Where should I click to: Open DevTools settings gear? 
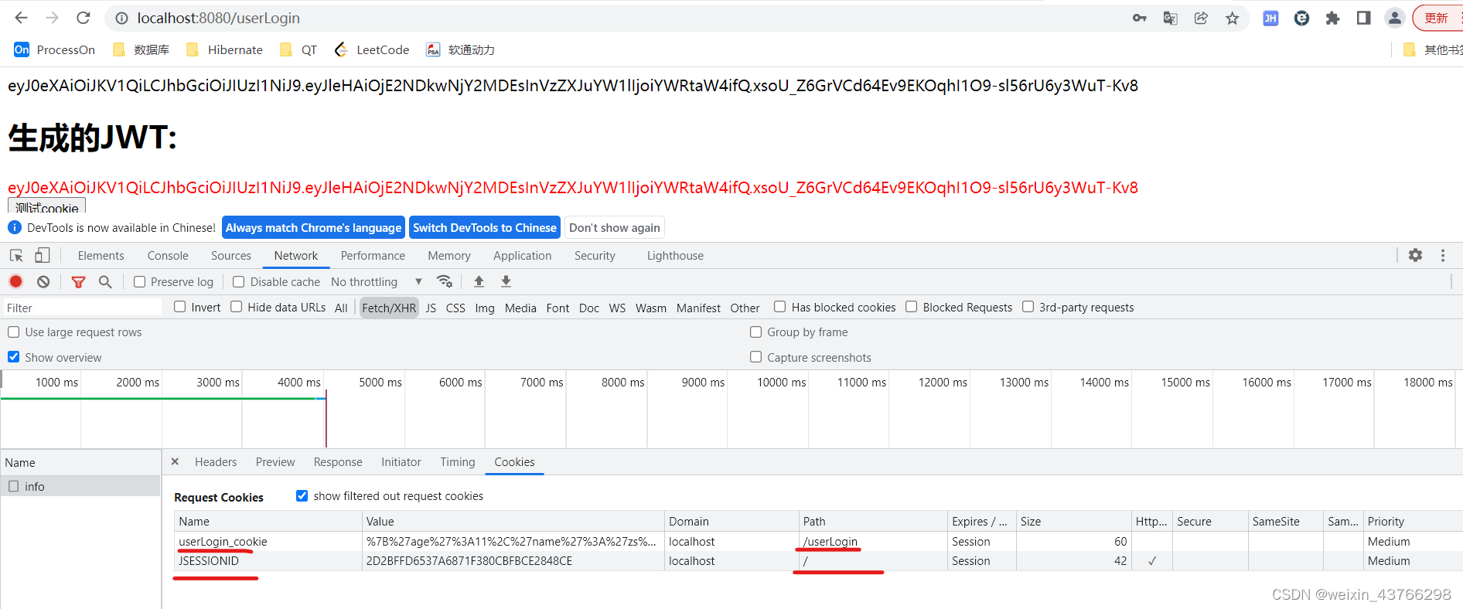pos(1415,255)
